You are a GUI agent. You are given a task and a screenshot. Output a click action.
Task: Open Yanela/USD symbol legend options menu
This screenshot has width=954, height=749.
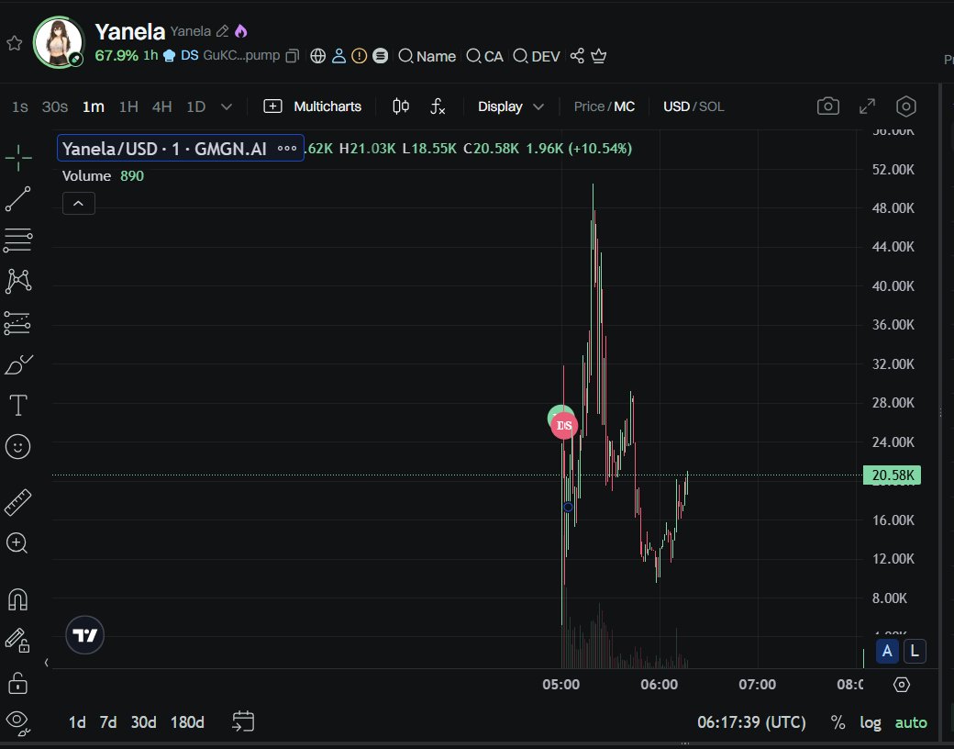click(x=287, y=148)
